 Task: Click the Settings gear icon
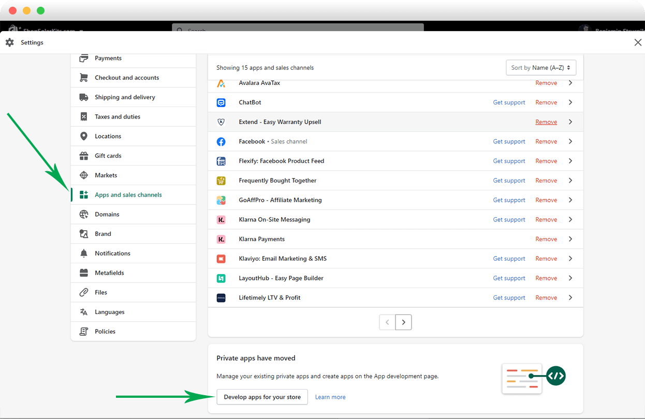click(x=10, y=42)
